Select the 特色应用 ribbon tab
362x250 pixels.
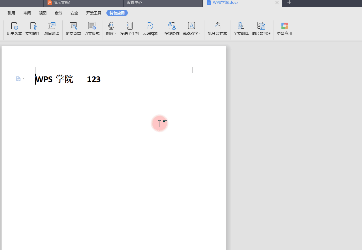(117, 13)
